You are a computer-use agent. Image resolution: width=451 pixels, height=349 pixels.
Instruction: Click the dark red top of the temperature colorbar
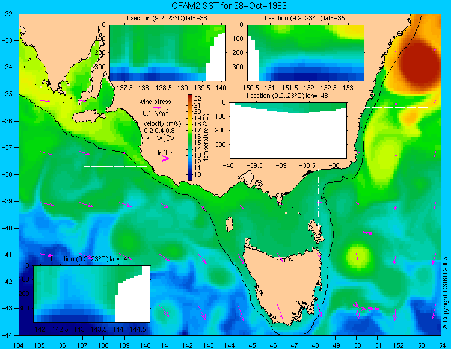tap(190, 97)
